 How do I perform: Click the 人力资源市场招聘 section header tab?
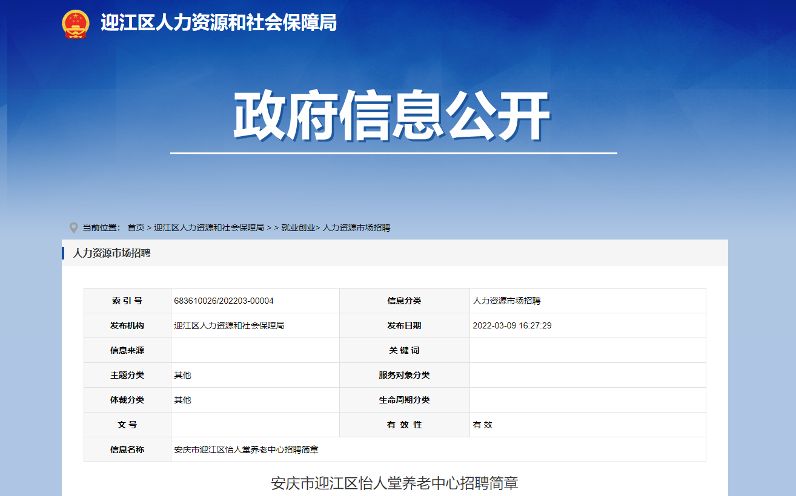(x=111, y=253)
